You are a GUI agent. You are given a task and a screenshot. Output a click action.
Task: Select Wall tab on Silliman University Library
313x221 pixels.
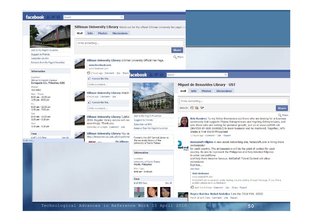[80, 33]
